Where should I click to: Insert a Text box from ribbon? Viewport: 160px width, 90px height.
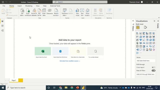[82, 12]
